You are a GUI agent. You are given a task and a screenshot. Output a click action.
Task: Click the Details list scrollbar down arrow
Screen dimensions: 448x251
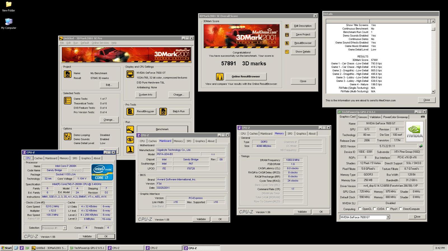(x=433, y=92)
